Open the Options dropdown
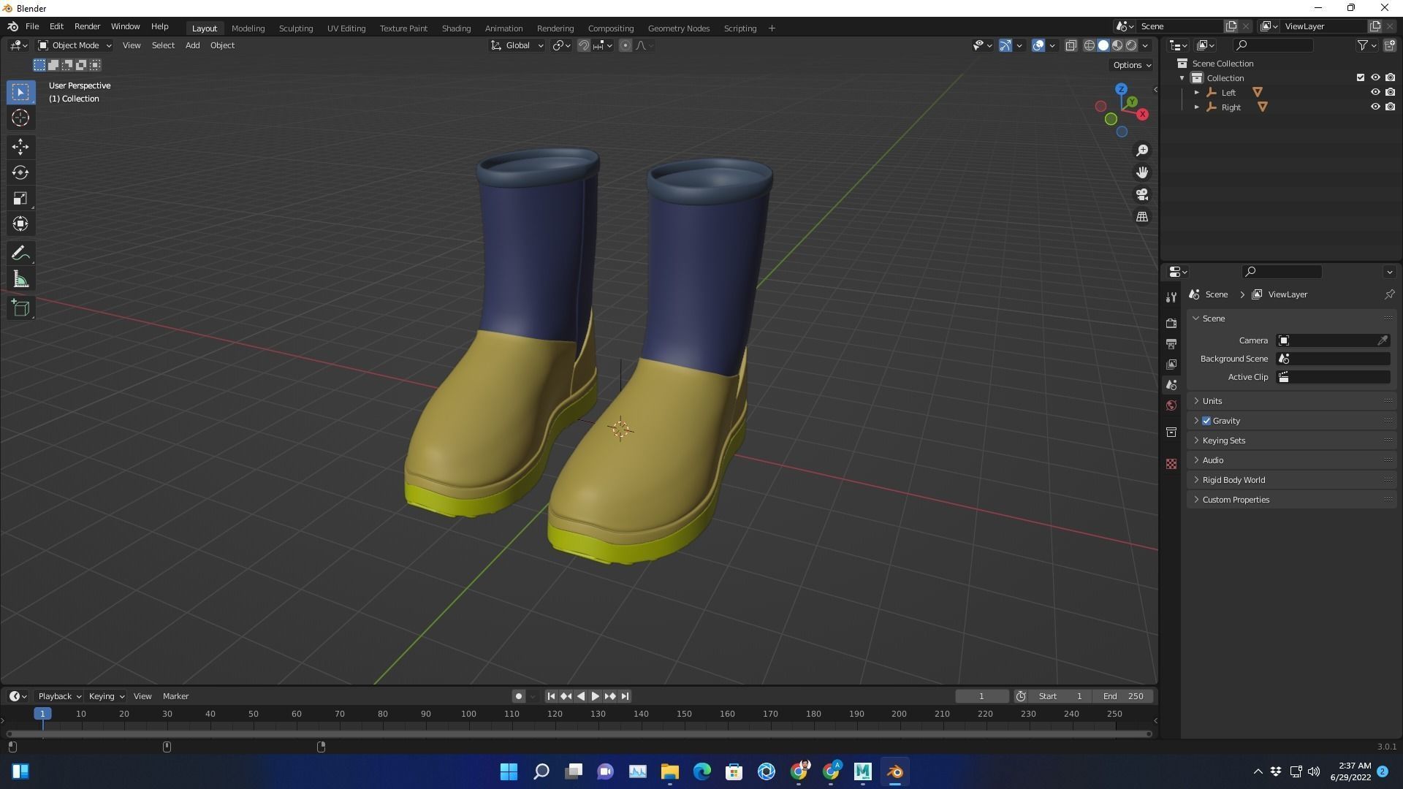Viewport: 1403px width, 789px height. [x=1132, y=65]
